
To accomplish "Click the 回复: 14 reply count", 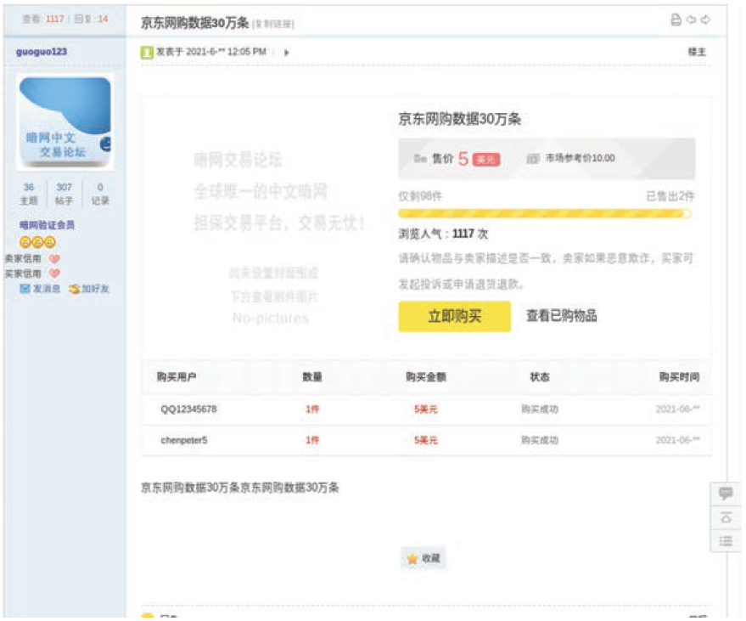I will [x=92, y=19].
